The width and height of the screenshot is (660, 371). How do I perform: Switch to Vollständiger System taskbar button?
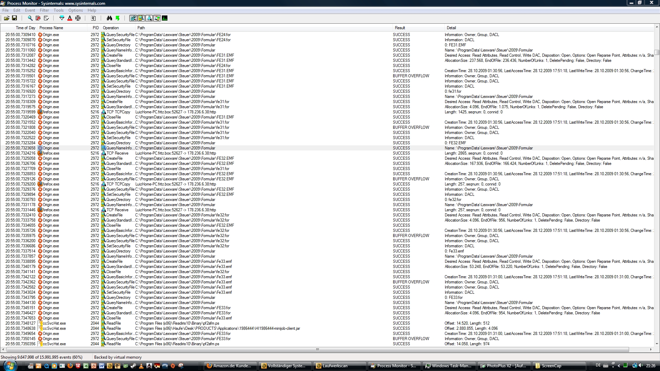point(285,366)
